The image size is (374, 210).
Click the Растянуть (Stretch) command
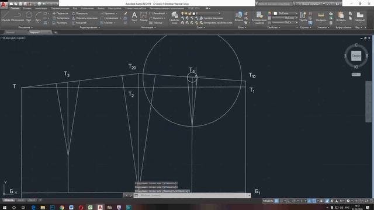[60, 23]
